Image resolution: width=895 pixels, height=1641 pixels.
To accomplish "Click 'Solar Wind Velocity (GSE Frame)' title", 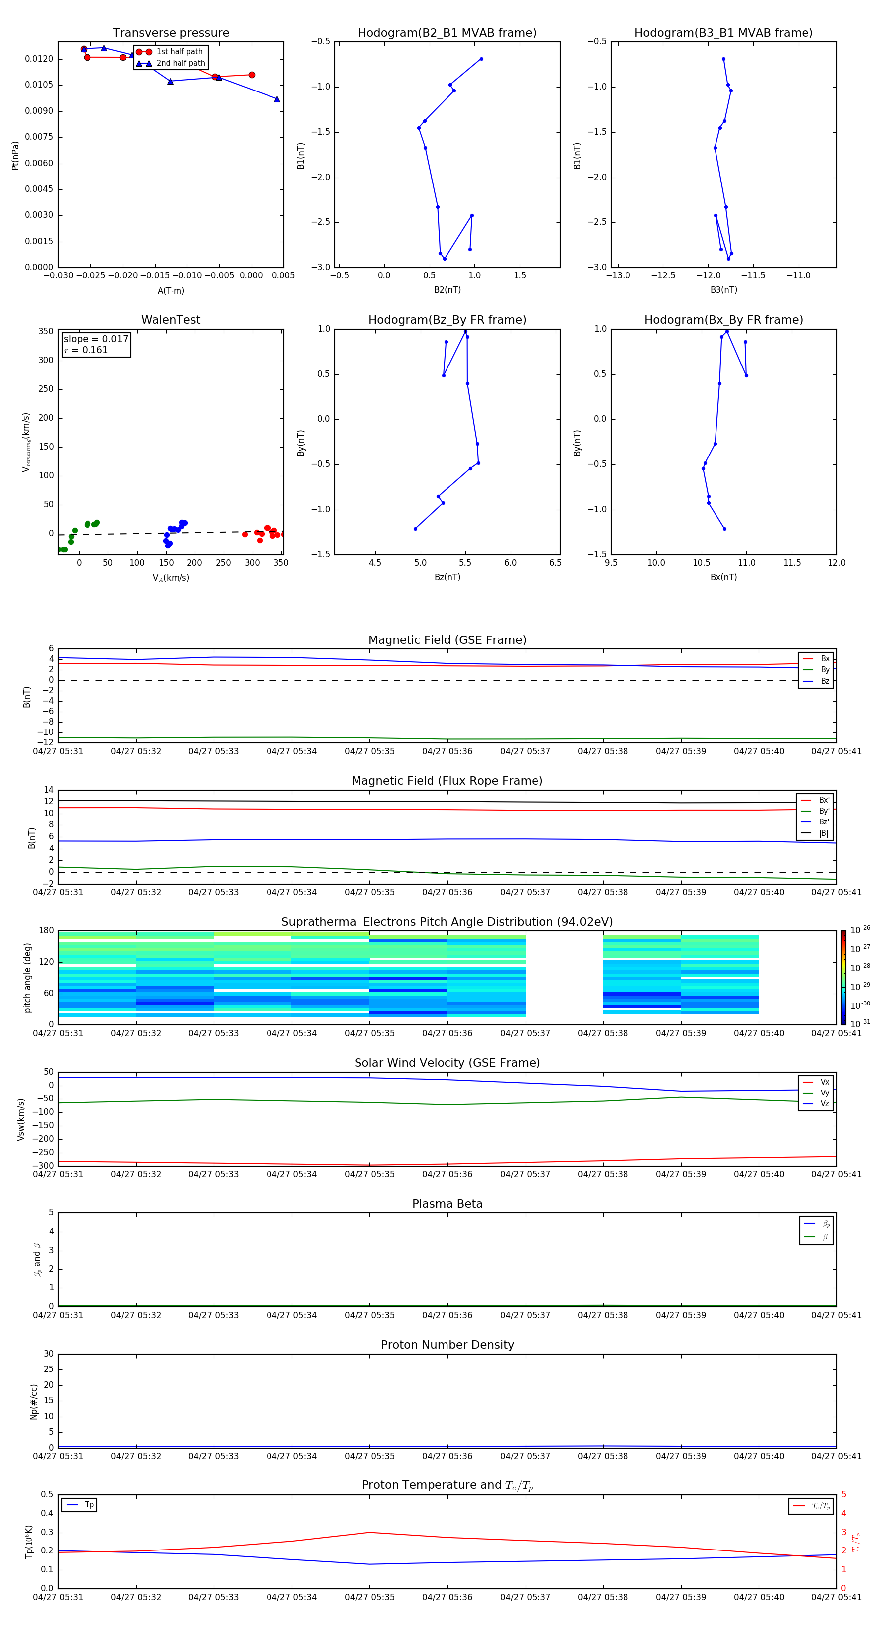I will pyautogui.click(x=447, y=1063).
